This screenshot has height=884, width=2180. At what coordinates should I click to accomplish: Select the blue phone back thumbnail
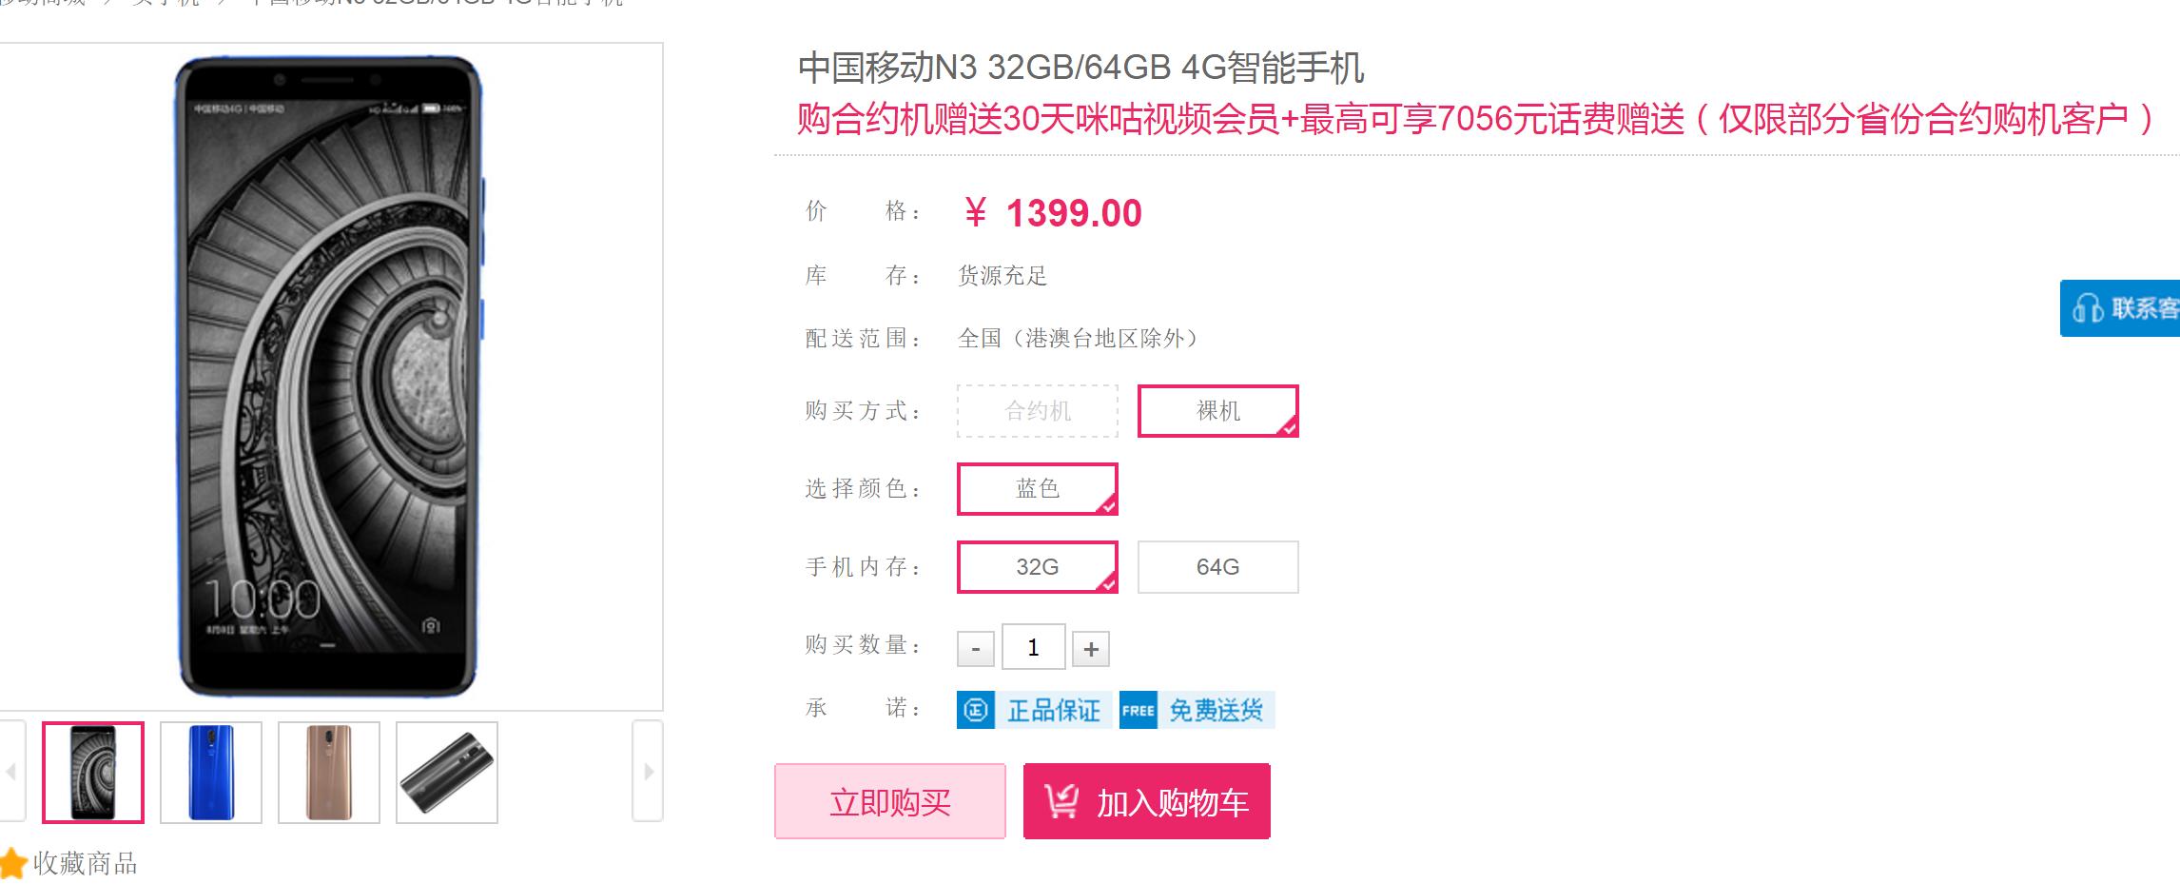tap(211, 771)
